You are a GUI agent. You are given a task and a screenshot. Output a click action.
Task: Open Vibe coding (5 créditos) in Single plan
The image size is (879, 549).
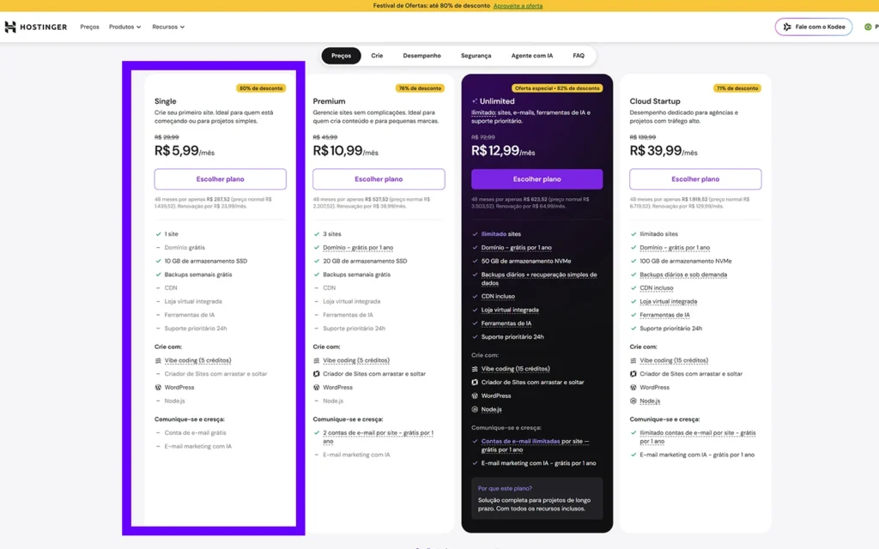pyautogui.click(x=198, y=361)
